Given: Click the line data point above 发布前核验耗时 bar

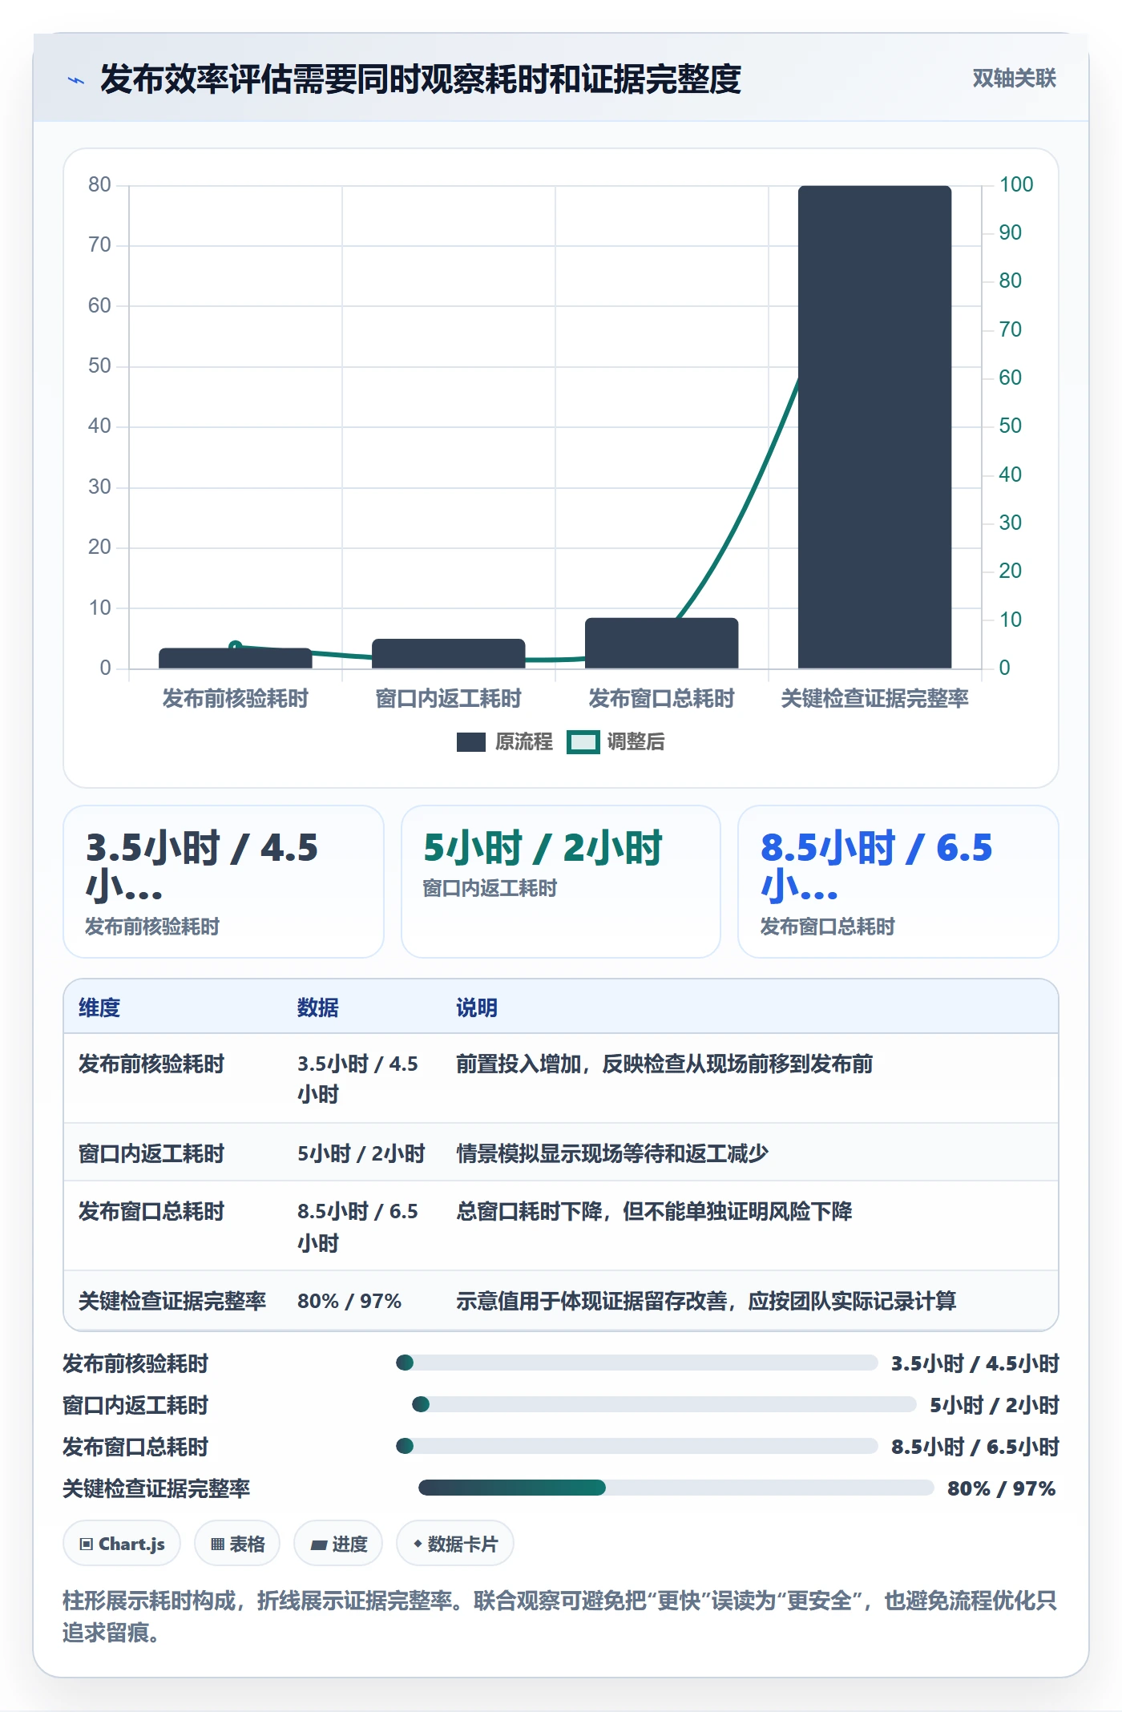Looking at the screenshot, I should click(x=236, y=646).
